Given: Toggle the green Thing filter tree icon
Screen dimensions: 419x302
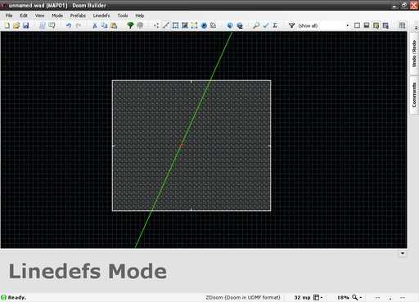Looking at the screenshot, I should click(130, 25).
